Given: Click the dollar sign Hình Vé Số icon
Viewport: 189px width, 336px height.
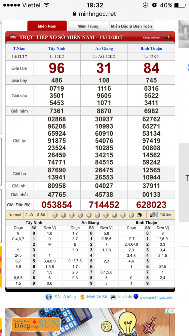Looking at the screenshot, I should [x=82, y=297].
